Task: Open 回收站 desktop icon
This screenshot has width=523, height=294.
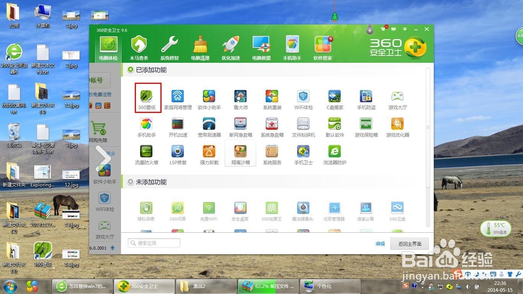Action: pos(14,135)
